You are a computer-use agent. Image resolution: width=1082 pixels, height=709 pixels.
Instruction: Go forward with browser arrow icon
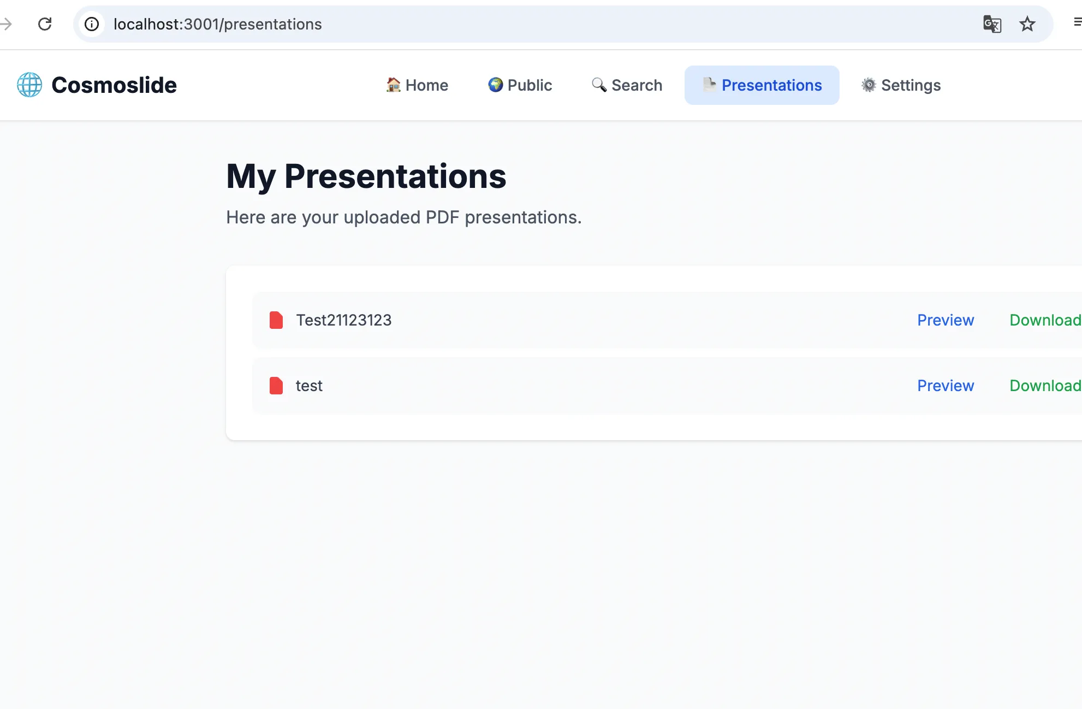[x=7, y=24]
